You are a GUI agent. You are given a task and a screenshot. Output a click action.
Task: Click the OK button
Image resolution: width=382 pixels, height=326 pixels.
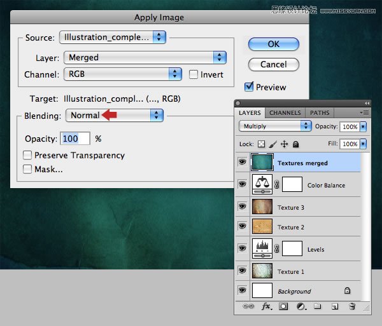click(273, 44)
